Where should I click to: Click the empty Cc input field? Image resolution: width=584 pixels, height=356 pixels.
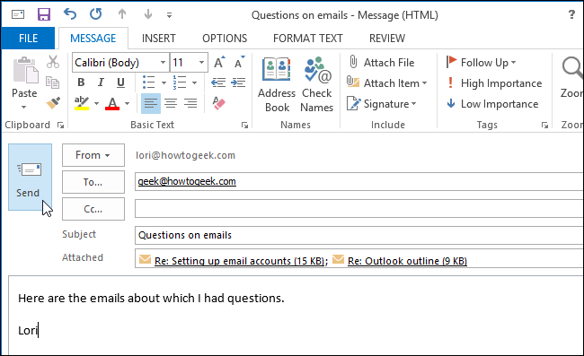(359, 208)
